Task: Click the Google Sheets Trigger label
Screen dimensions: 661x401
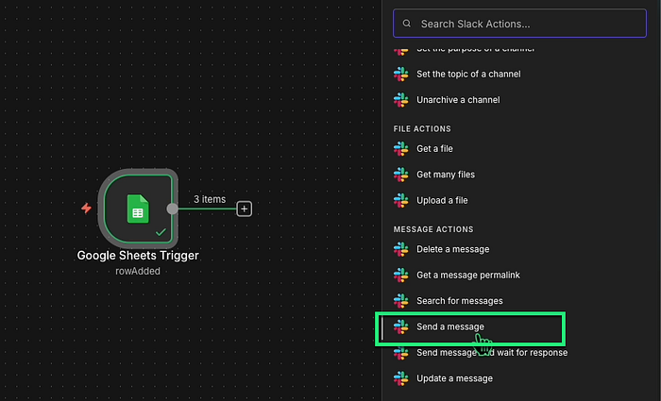Action: click(138, 256)
